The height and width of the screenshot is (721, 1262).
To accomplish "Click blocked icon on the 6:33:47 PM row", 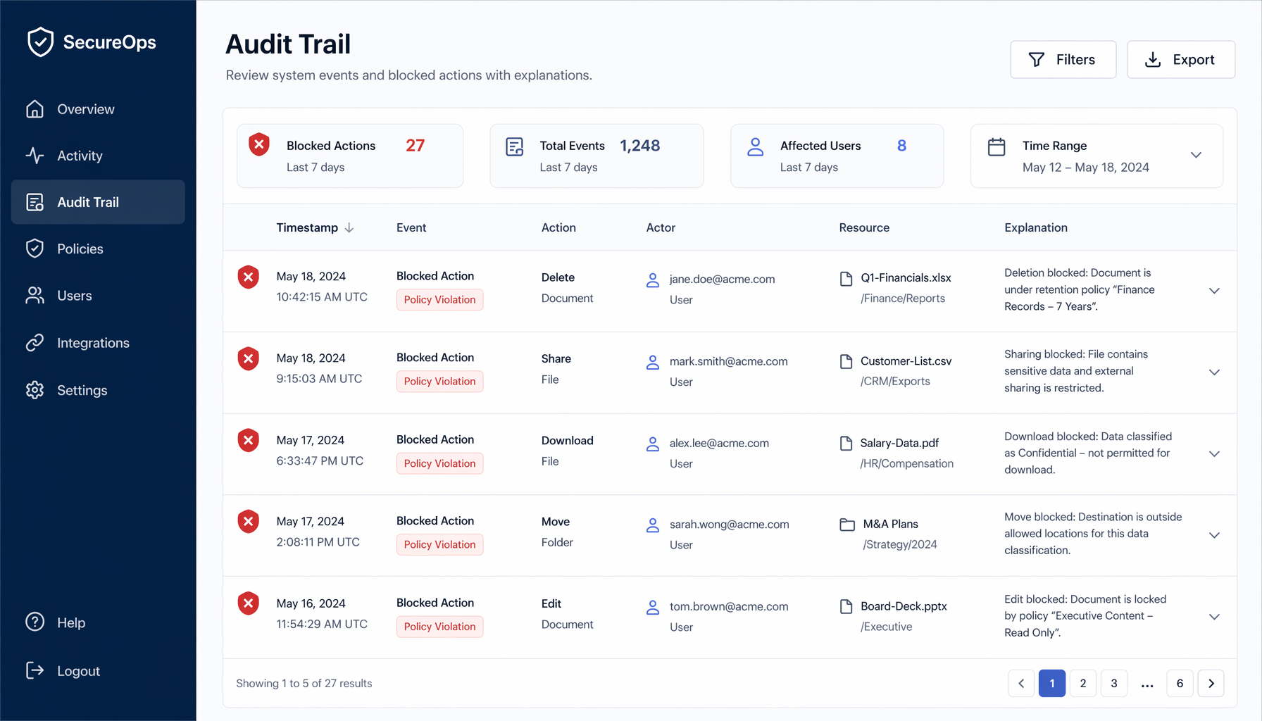I will [248, 441].
